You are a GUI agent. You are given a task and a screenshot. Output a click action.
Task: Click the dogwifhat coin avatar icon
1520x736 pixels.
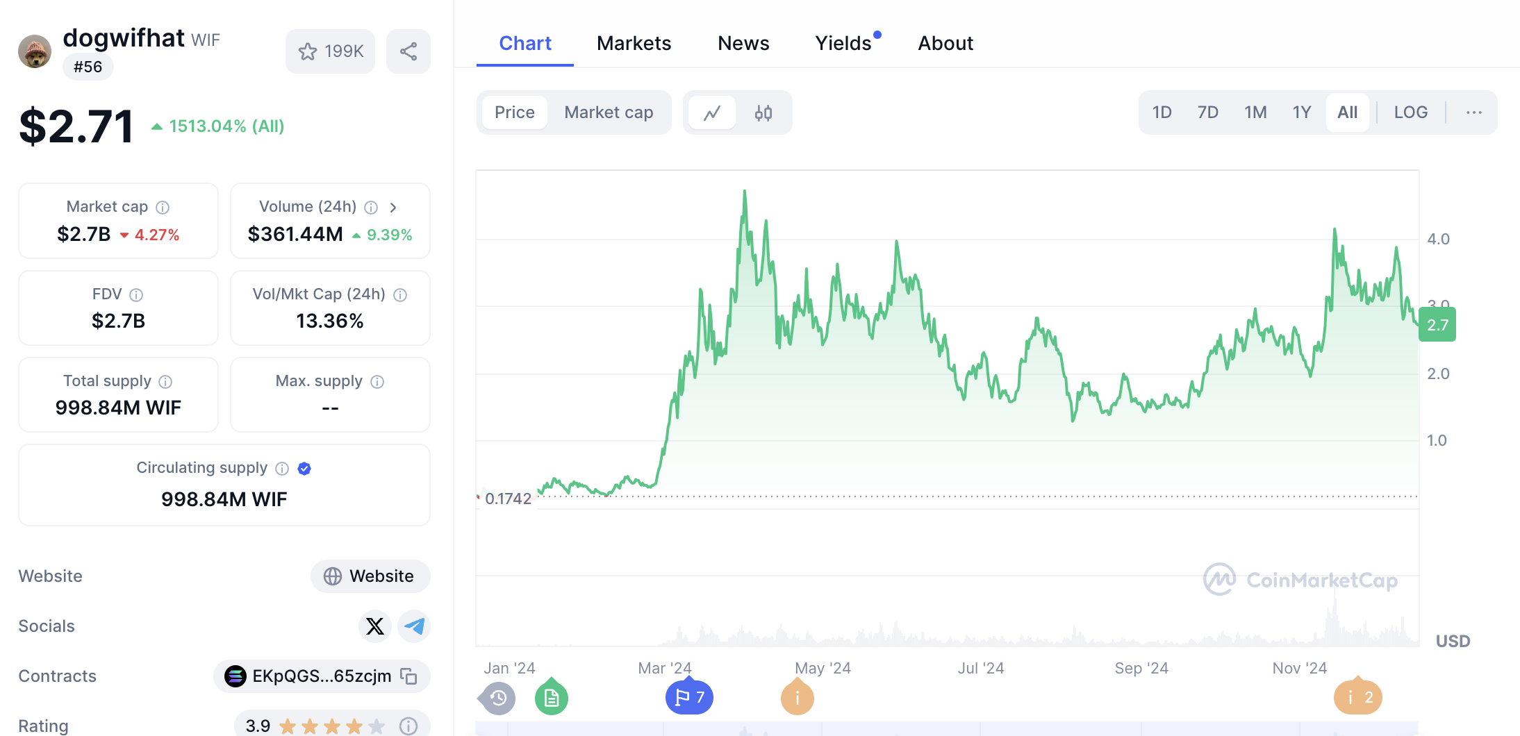coord(35,51)
